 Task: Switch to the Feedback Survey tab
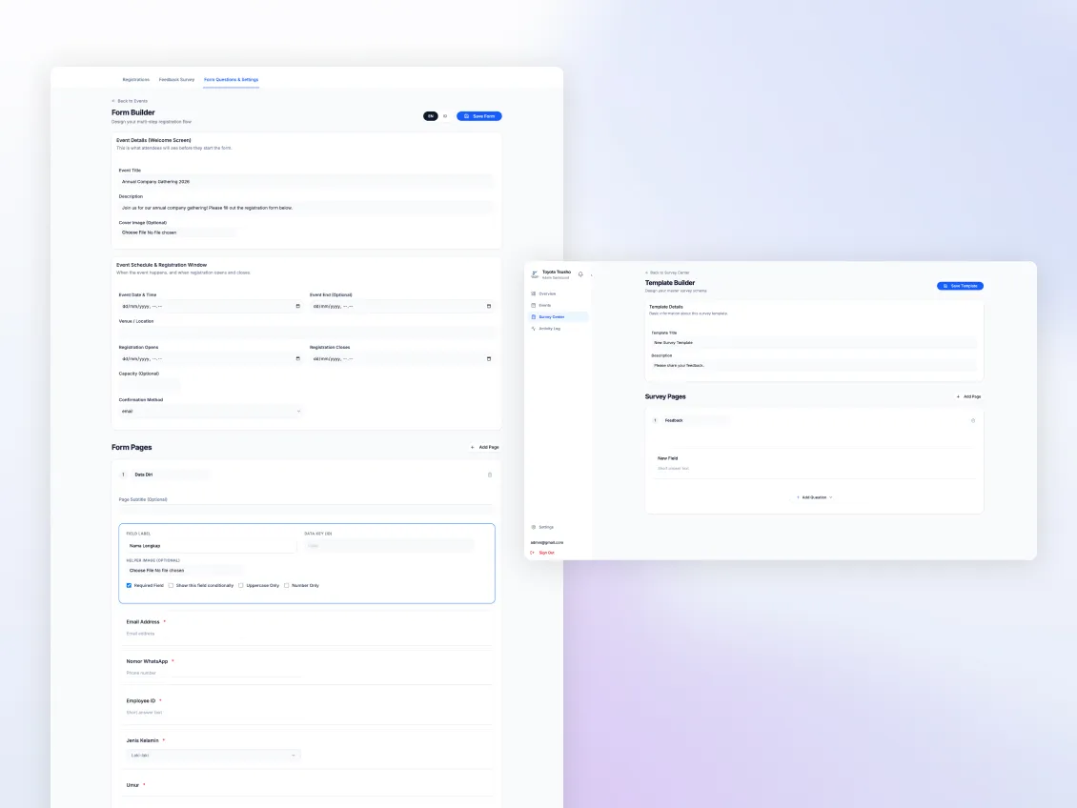click(x=176, y=80)
